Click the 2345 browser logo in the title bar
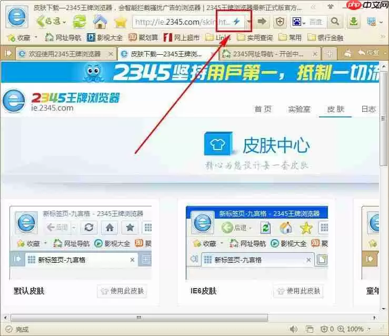This screenshot has width=389, height=336. [16, 16]
